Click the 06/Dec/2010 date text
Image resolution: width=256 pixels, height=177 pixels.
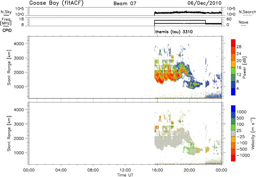pyautogui.click(x=204, y=3)
